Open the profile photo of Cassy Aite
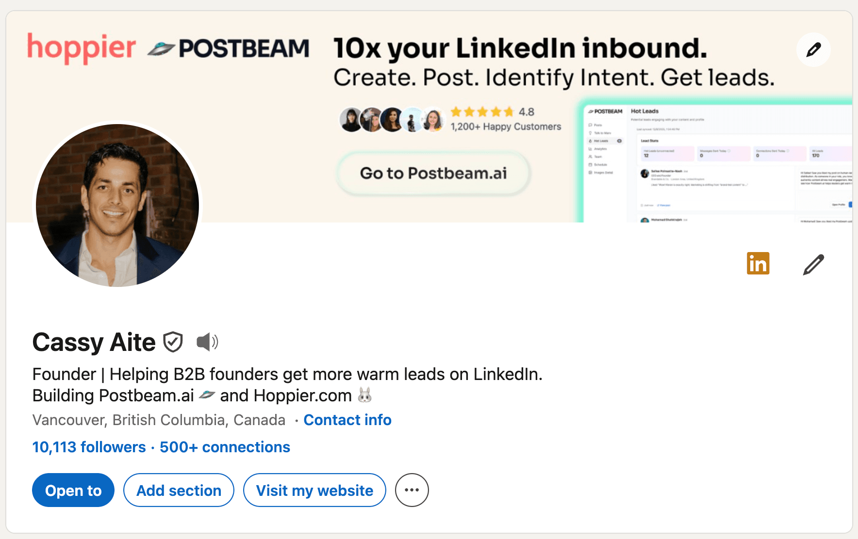858x539 pixels. pos(117,205)
